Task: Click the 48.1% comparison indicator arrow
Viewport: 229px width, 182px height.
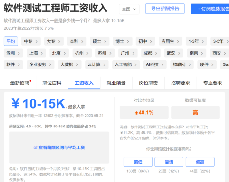Action: (x=136, y=113)
